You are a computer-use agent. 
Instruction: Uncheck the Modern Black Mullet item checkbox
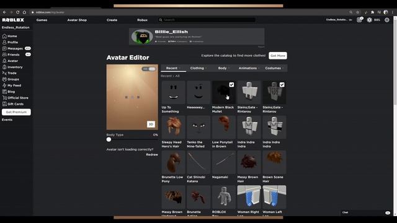tap(231, 85)
